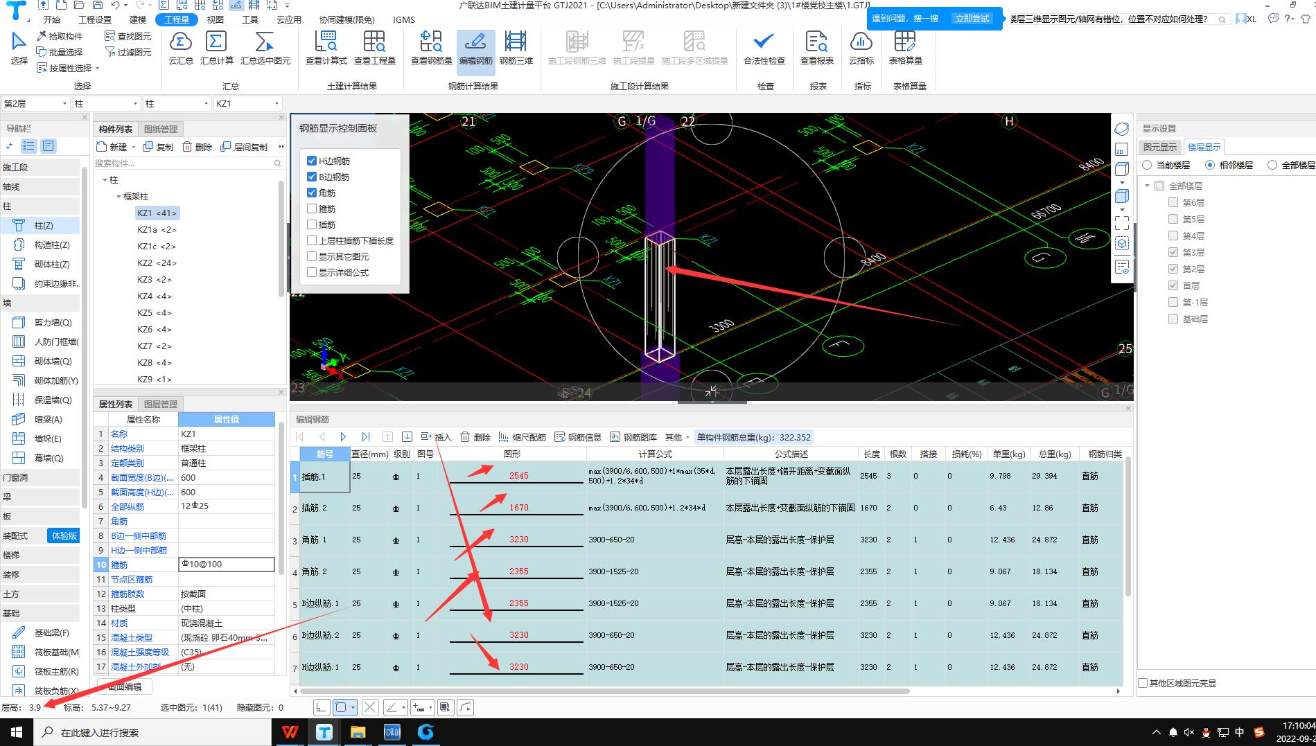Click 汇总选中图元 tool

coord(265,48)
